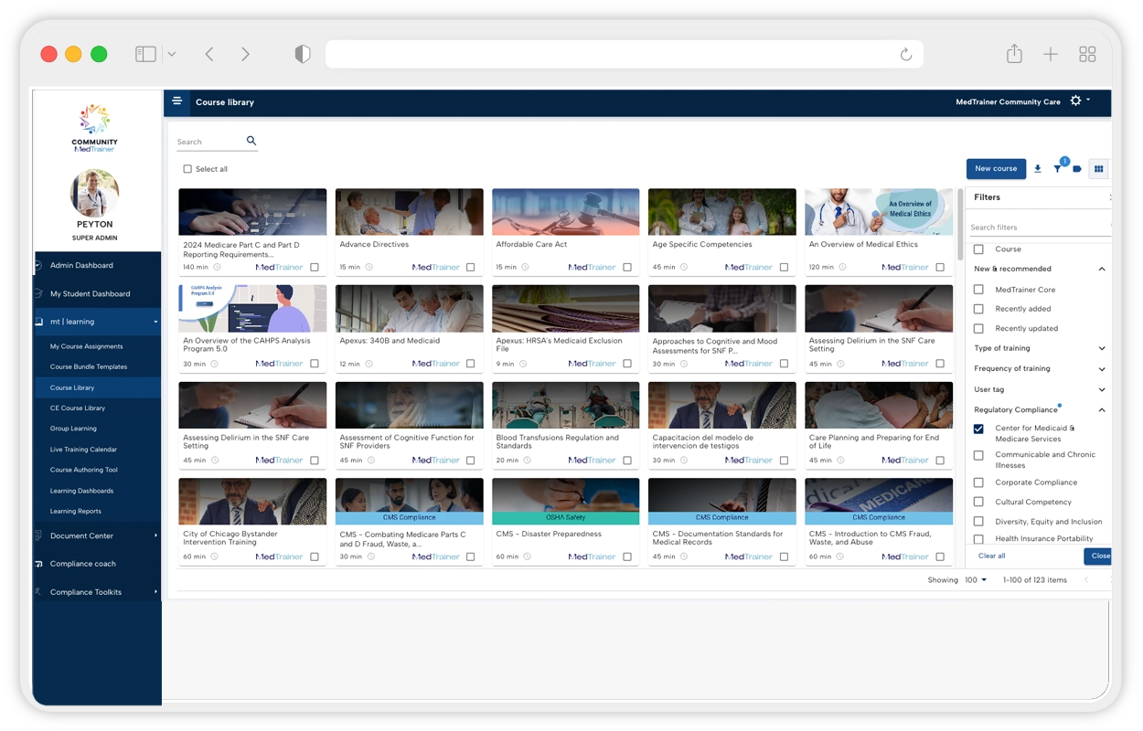The height and width of the screenshot is (731, 1143).
Task: Click the settings gear in header
Action: pyautogui.click(x=1075, y=101)
